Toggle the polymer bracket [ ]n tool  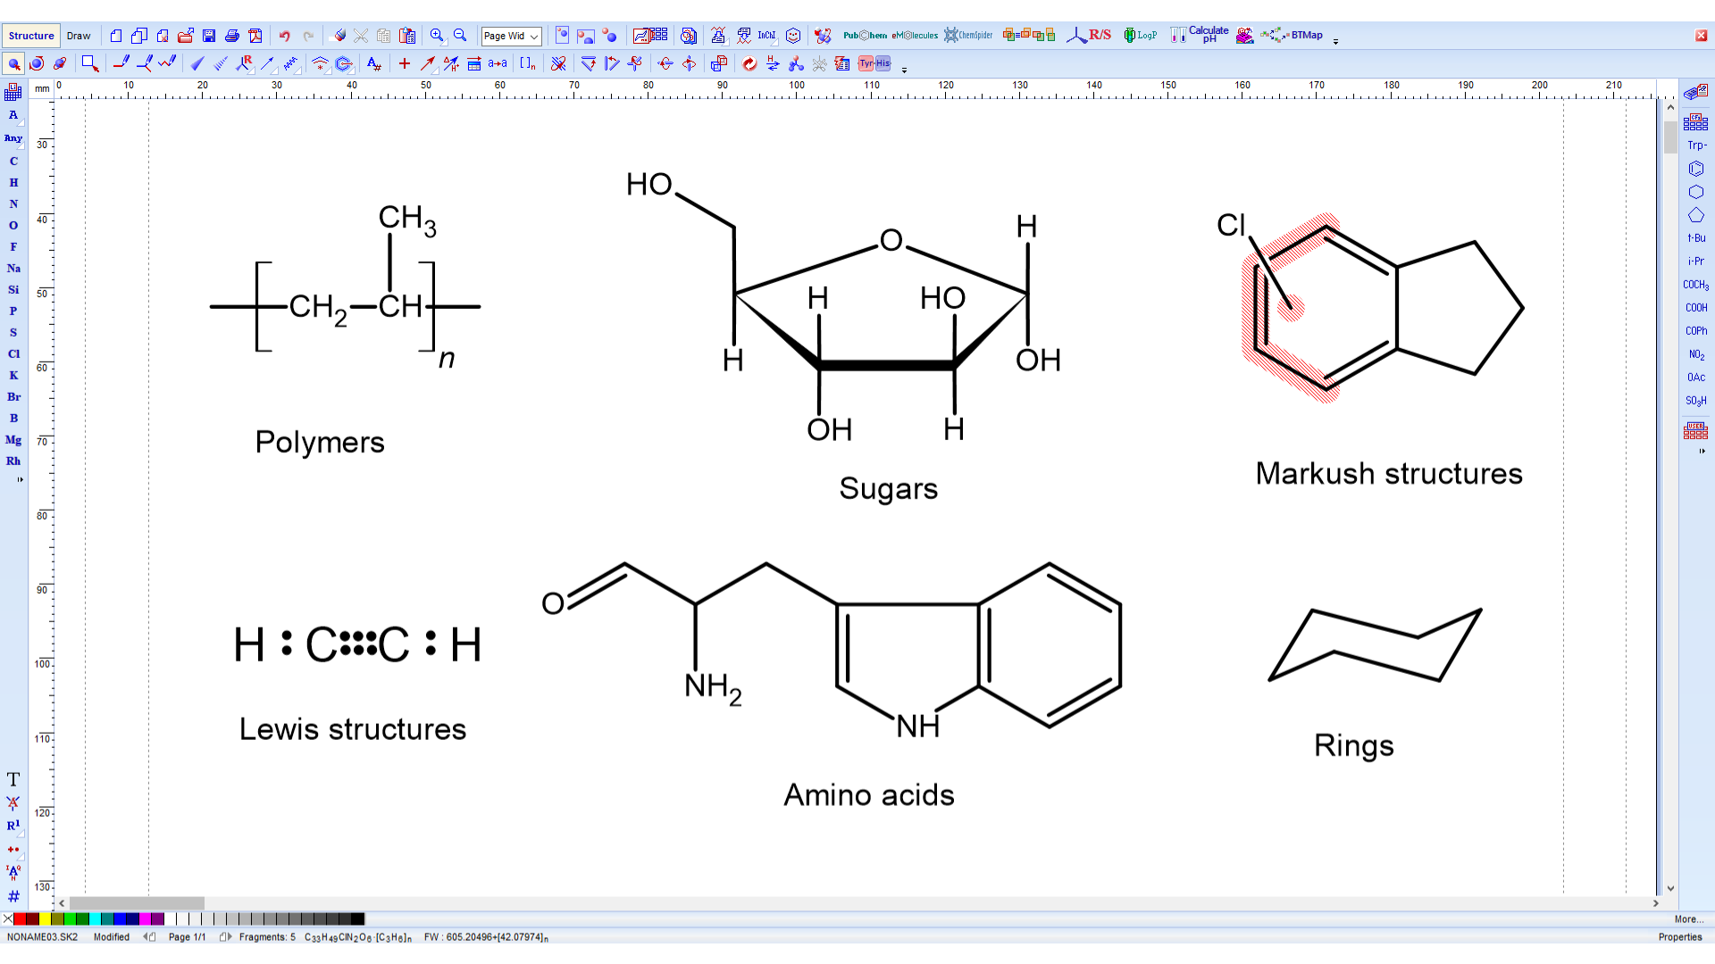(527, 63)
